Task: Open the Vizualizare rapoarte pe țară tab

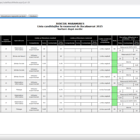Action: [13, 16]
